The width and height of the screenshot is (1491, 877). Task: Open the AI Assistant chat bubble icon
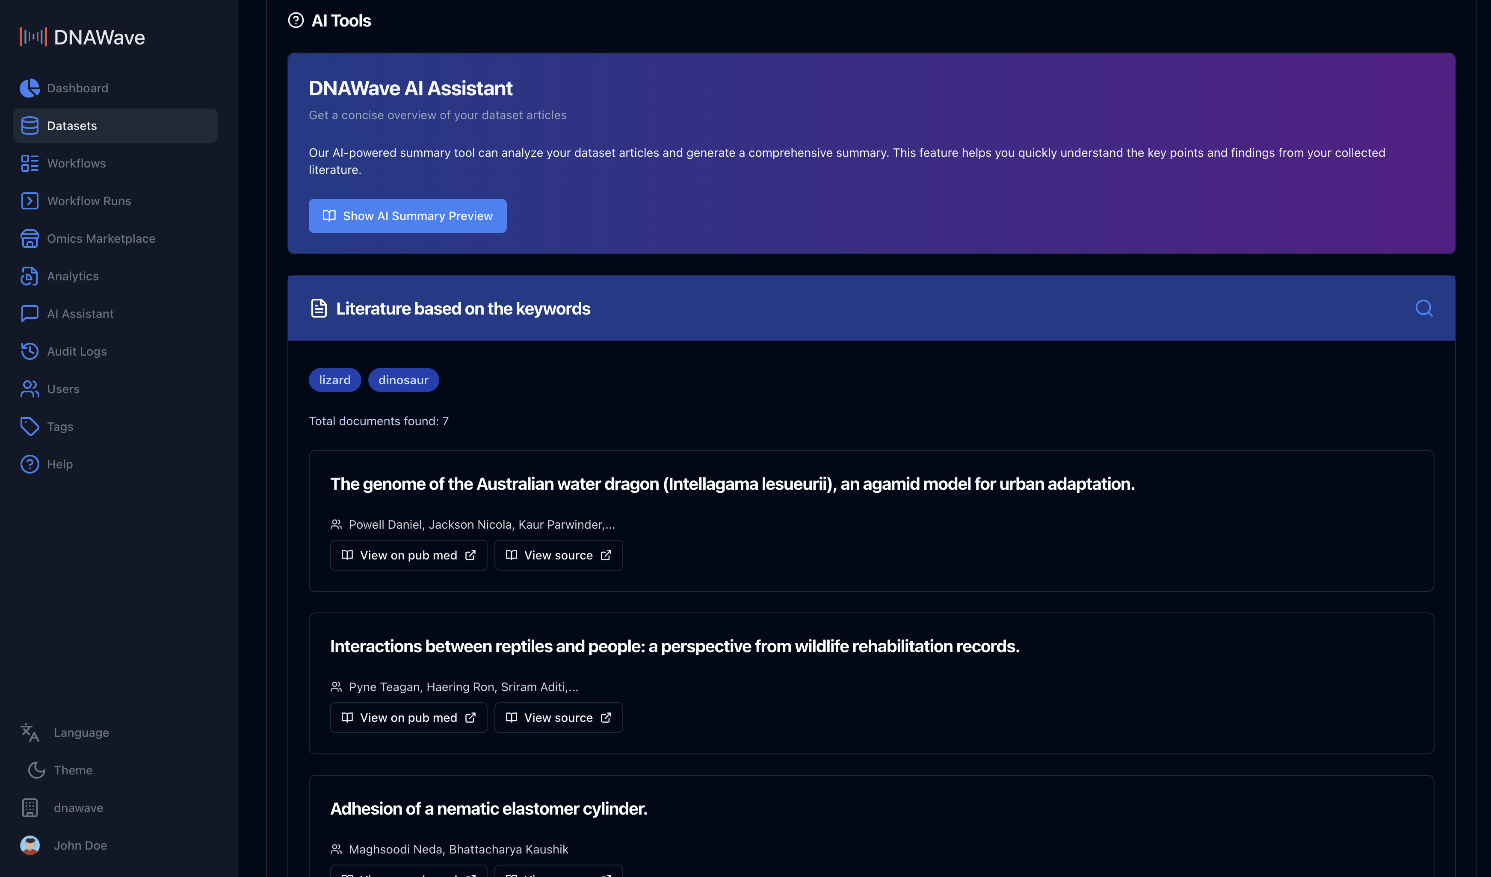point(30,313)
